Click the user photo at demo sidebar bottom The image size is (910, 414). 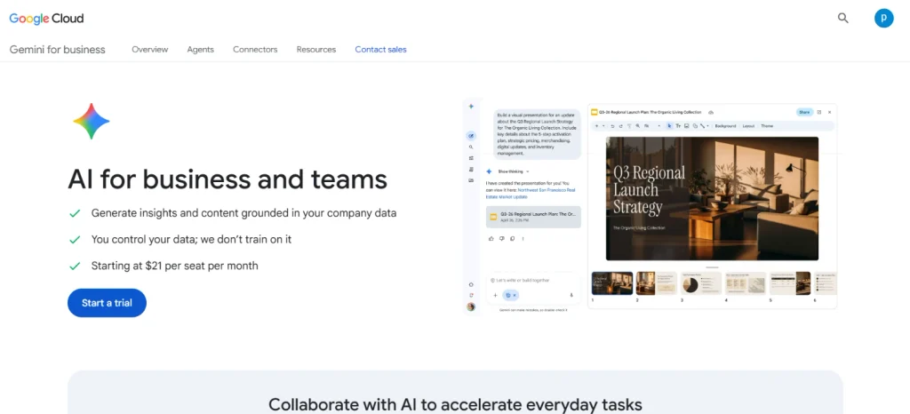(471, 307)
